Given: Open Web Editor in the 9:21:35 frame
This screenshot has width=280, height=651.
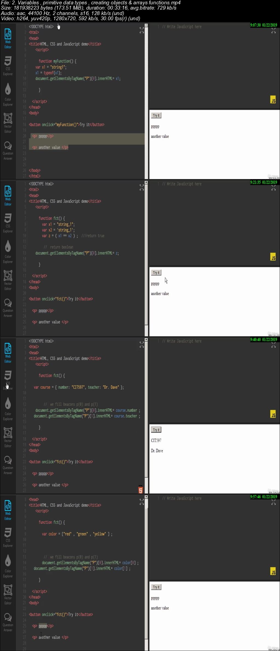Looking at the screenshot, I should pos(8,196).
